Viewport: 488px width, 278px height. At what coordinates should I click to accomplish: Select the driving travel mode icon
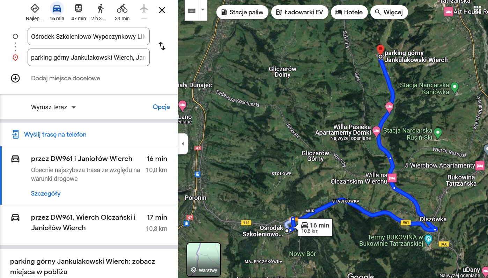click(x=57, y=8)
